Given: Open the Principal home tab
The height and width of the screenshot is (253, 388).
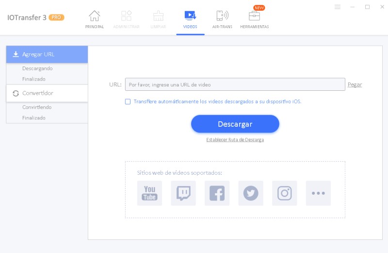Looking at the screenshot, I should coord(94,19).
